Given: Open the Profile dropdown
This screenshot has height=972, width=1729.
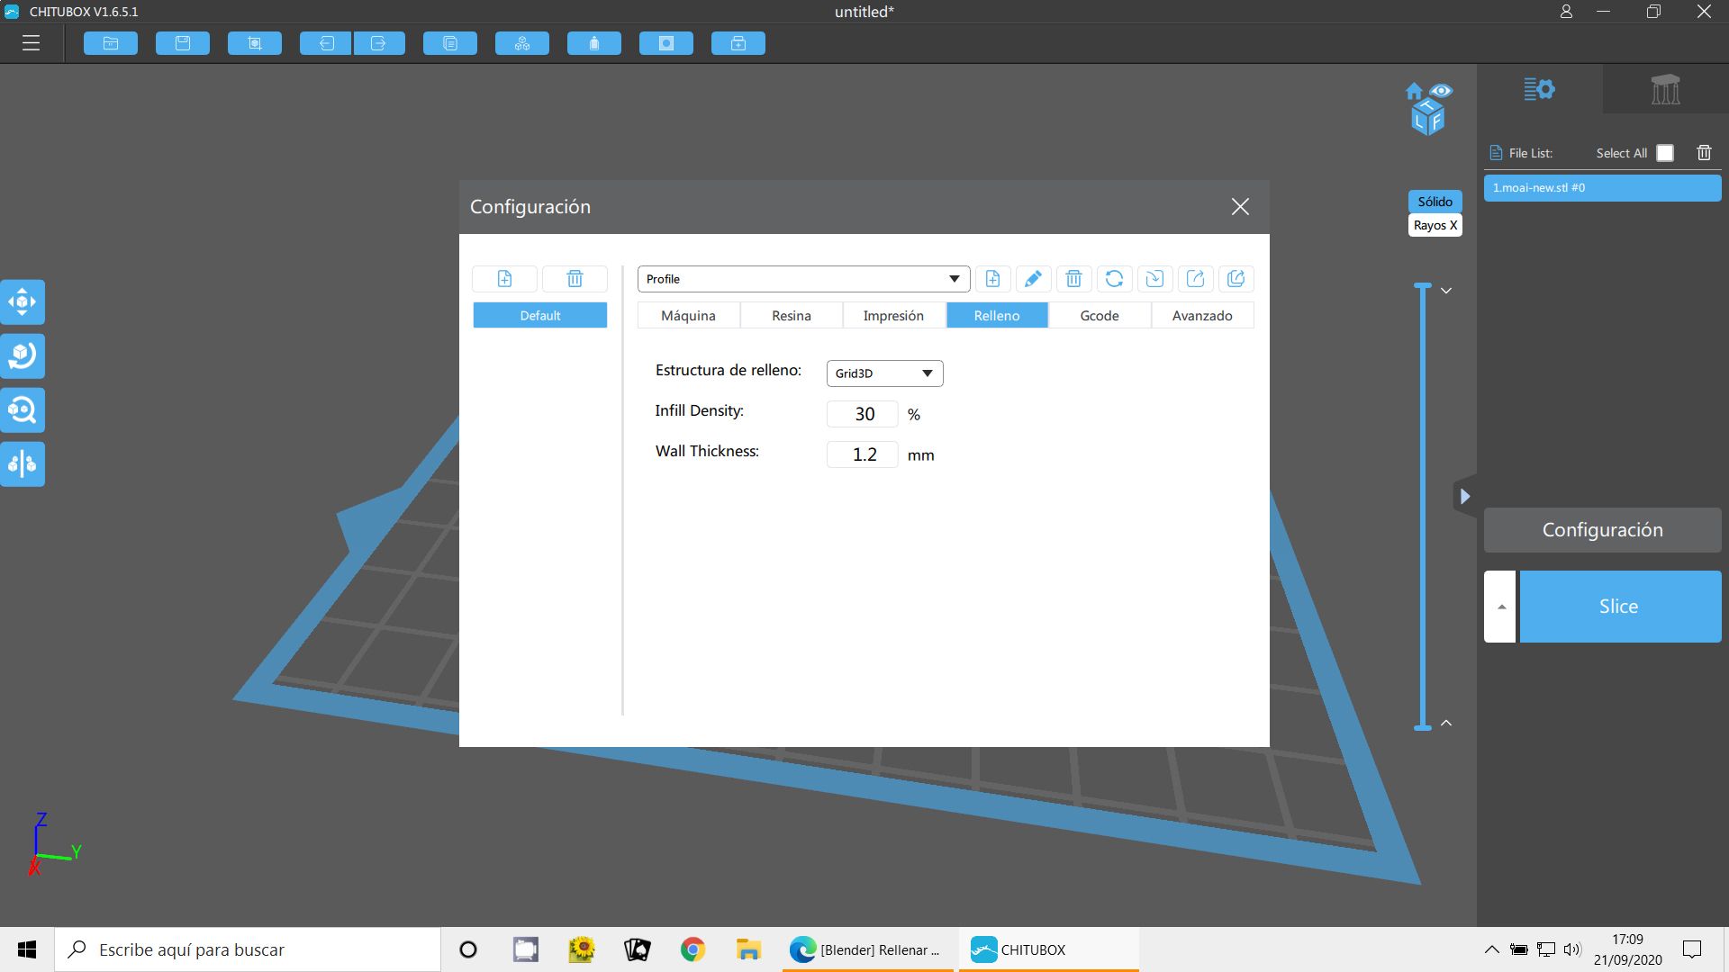Looking at the screenshot, I should click(802, 279).
